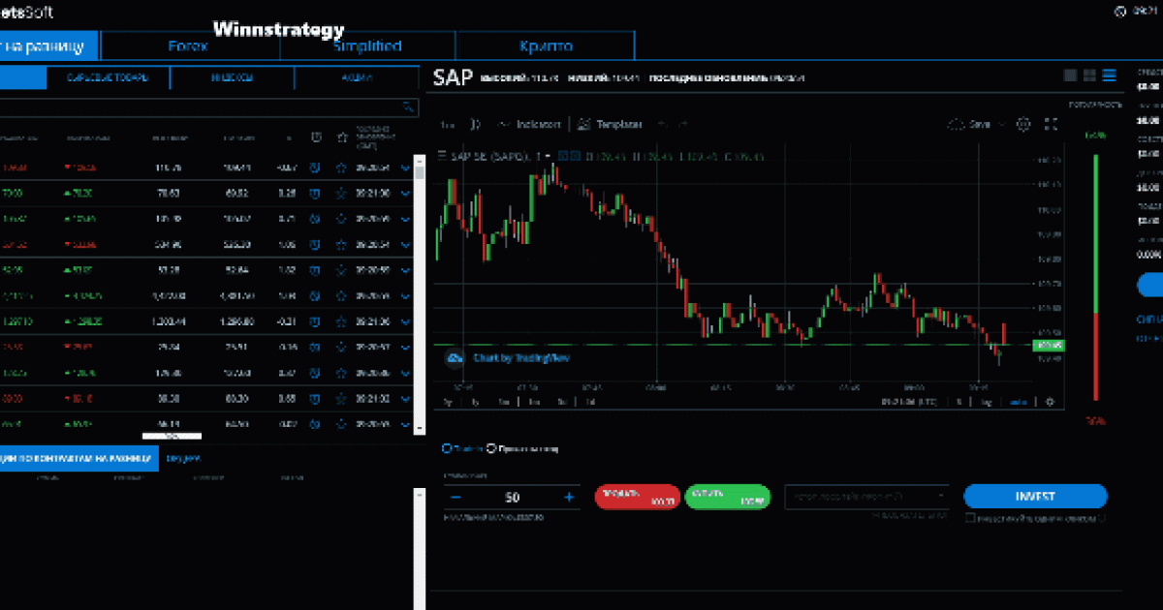
Task: Switch to single-square layout view icon
Action: (1071, 76)
